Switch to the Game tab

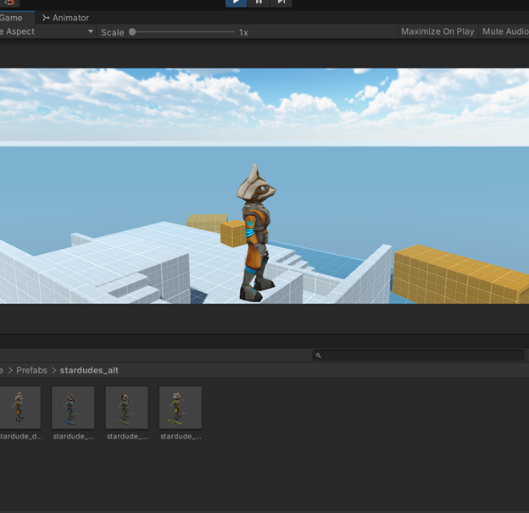[x=17, y=18]
